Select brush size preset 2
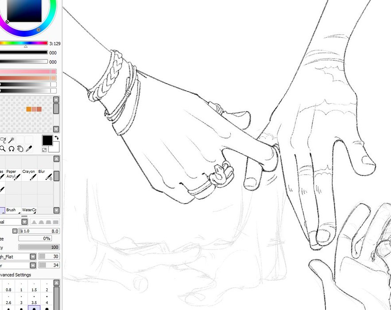Screen dimensions: 391x310 pyautogui.click(x=46, y=287)
